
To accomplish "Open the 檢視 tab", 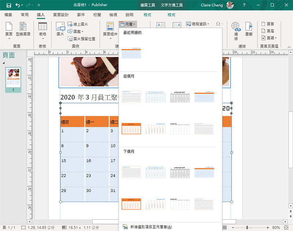I will 113,15.
